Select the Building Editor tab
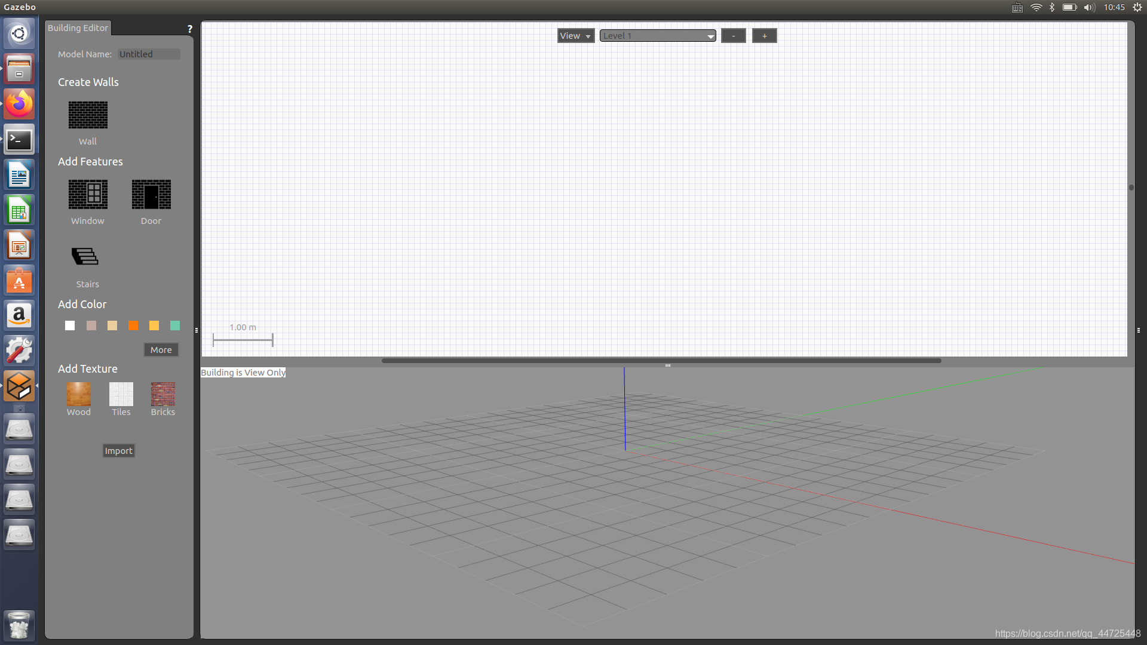This screenshot has width=1147, height=645. (79, 27)
